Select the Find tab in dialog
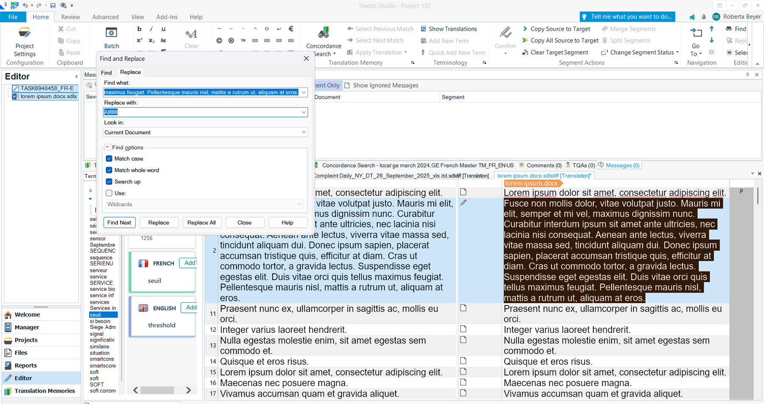The height and width of the screenshot is (404, 764). click(106, 72)
